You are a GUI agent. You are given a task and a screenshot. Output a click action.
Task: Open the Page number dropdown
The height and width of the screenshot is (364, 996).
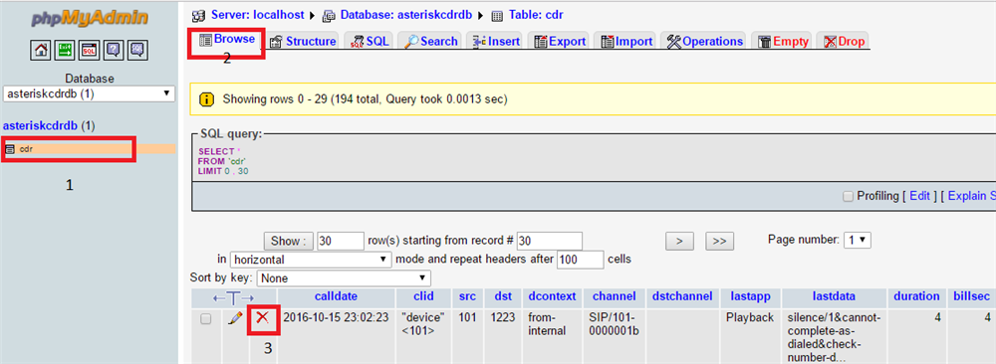[x=857, y=241]
